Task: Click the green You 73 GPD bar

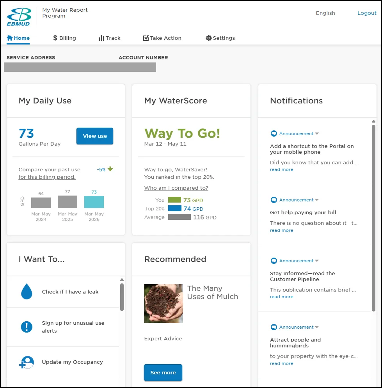Action: click(x=174, y=200)
